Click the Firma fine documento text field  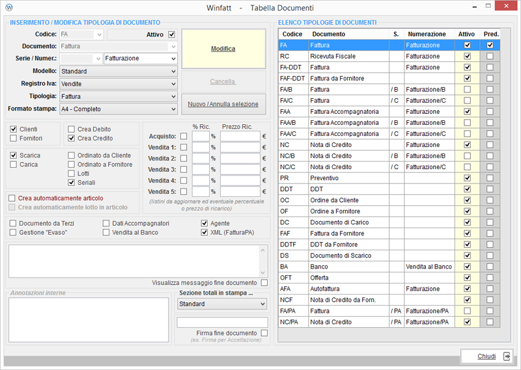(x=222, y=323)
